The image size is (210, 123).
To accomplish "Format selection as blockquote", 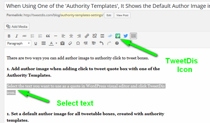I will (x=48, y=36).
